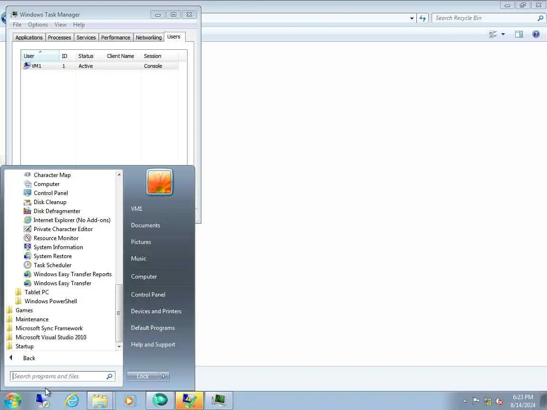
Task: Click the taskbar clock showing 6:23 PM
Action: click(523, 401)
